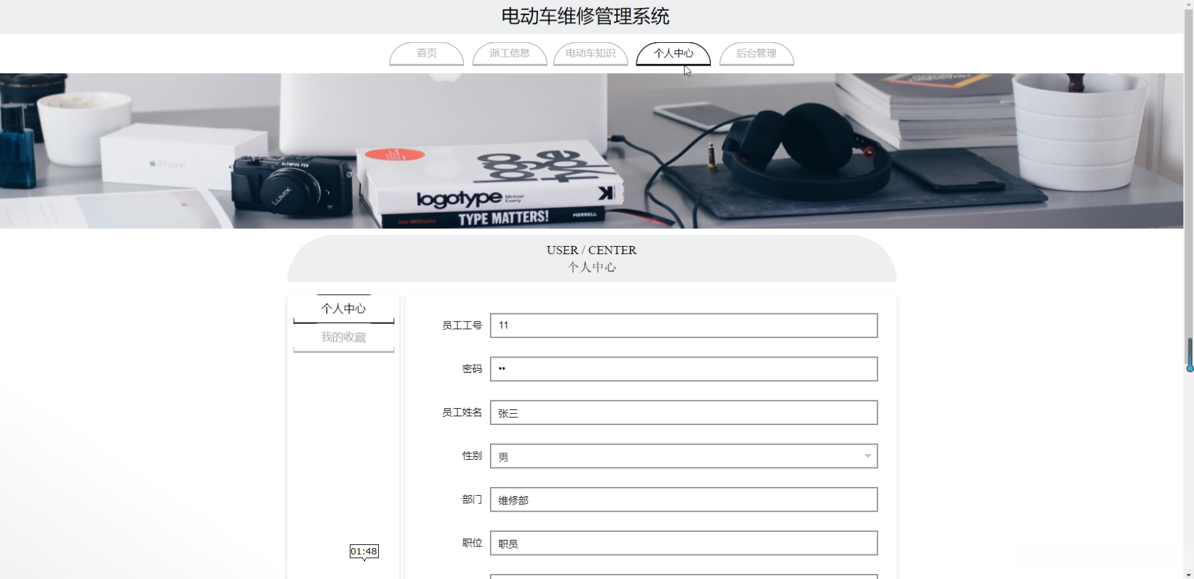Expand the 性别 dropdown
Viewport: 1194px width, 579px height.
tap(684, 456)
